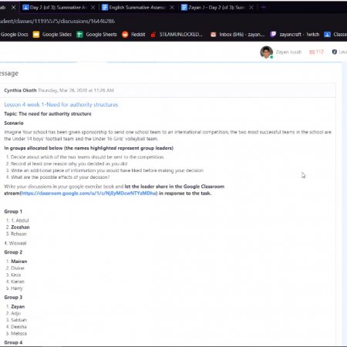The width and height of the screenshot is (347, 347).
Task: Close the English Summative Assessment tab
Action: (x=172, y=8)
